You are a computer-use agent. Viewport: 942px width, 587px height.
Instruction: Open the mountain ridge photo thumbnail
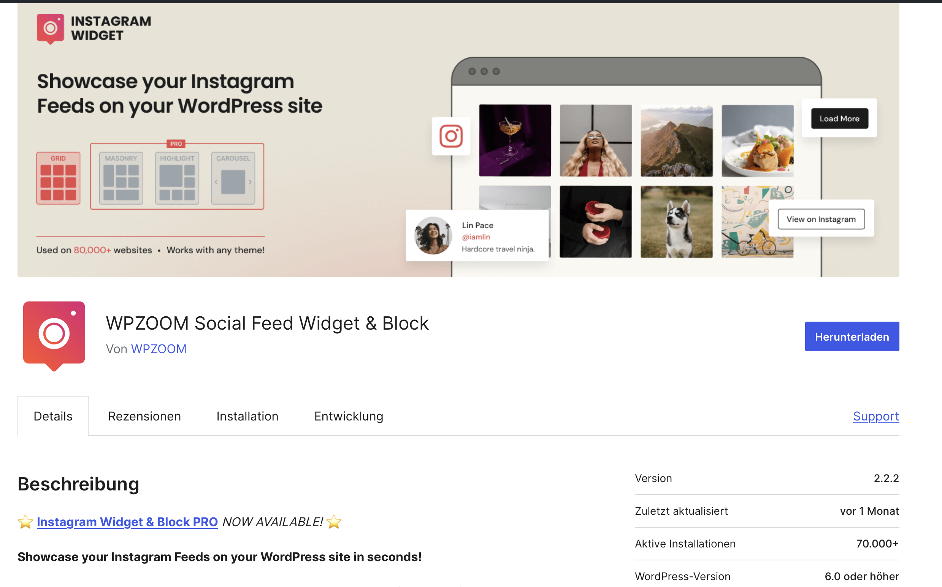pyautogui.click(x=676, y=140)
